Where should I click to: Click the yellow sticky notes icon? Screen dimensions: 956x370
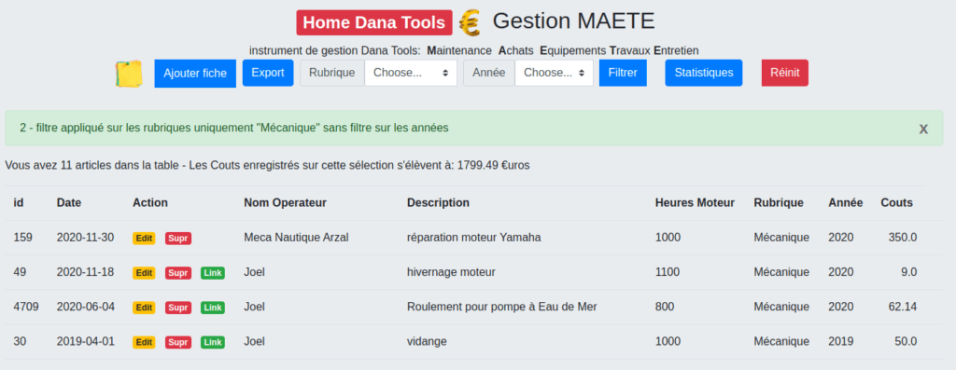(x=129, y=74)
